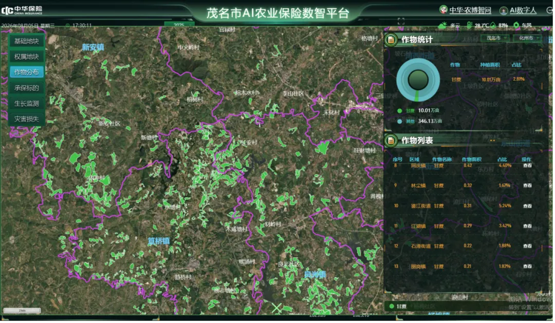Click the 中火岭村 label on map

(188, 47)
